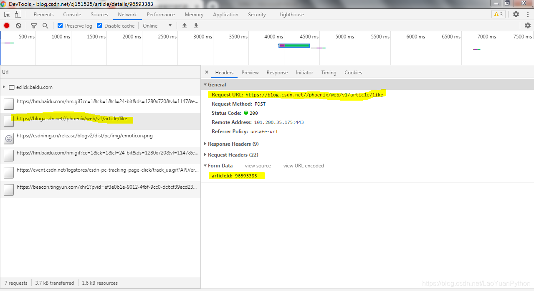534x291 pixels.
Task: Open the Timing detail tab
Action: tap(329, 72)
